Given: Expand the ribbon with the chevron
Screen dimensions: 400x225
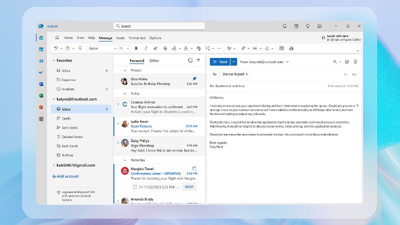Looking at the screenshot, I should pyautogui.click(x=357, y=51).
